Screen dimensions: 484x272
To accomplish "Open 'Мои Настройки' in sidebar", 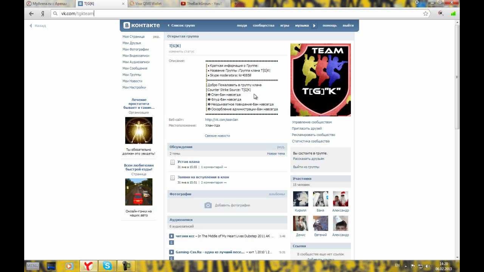I will pyautogui.click(x=134, y=87).
